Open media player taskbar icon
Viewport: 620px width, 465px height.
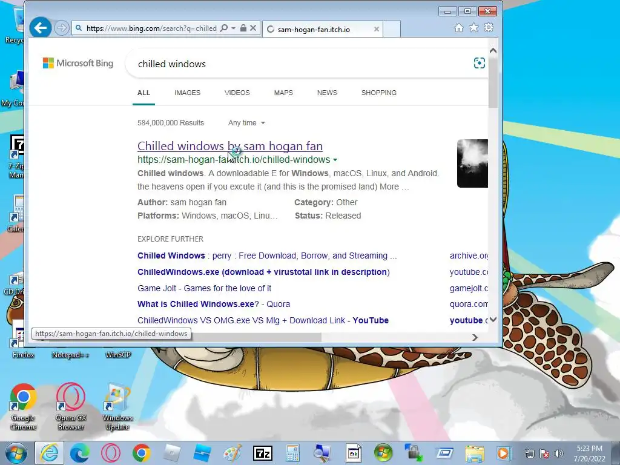tap(504, 453)
